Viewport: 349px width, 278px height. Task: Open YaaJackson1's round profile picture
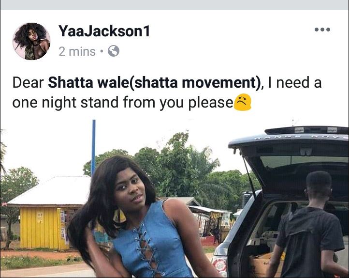click(31, 41)
